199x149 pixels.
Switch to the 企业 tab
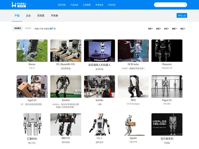(28, 15)
